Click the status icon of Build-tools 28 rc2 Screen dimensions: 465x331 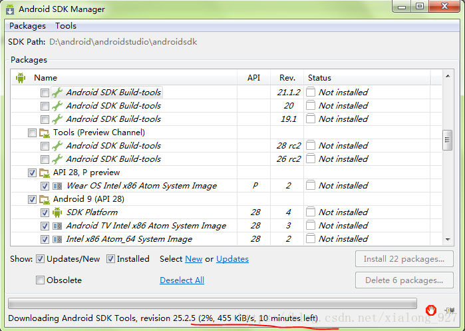(x=311, y=145)
